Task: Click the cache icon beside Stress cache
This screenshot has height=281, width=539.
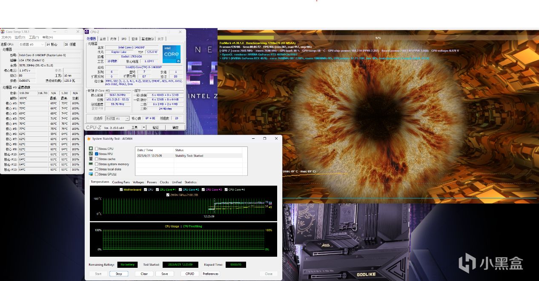Action: click(x=91, y=159)
